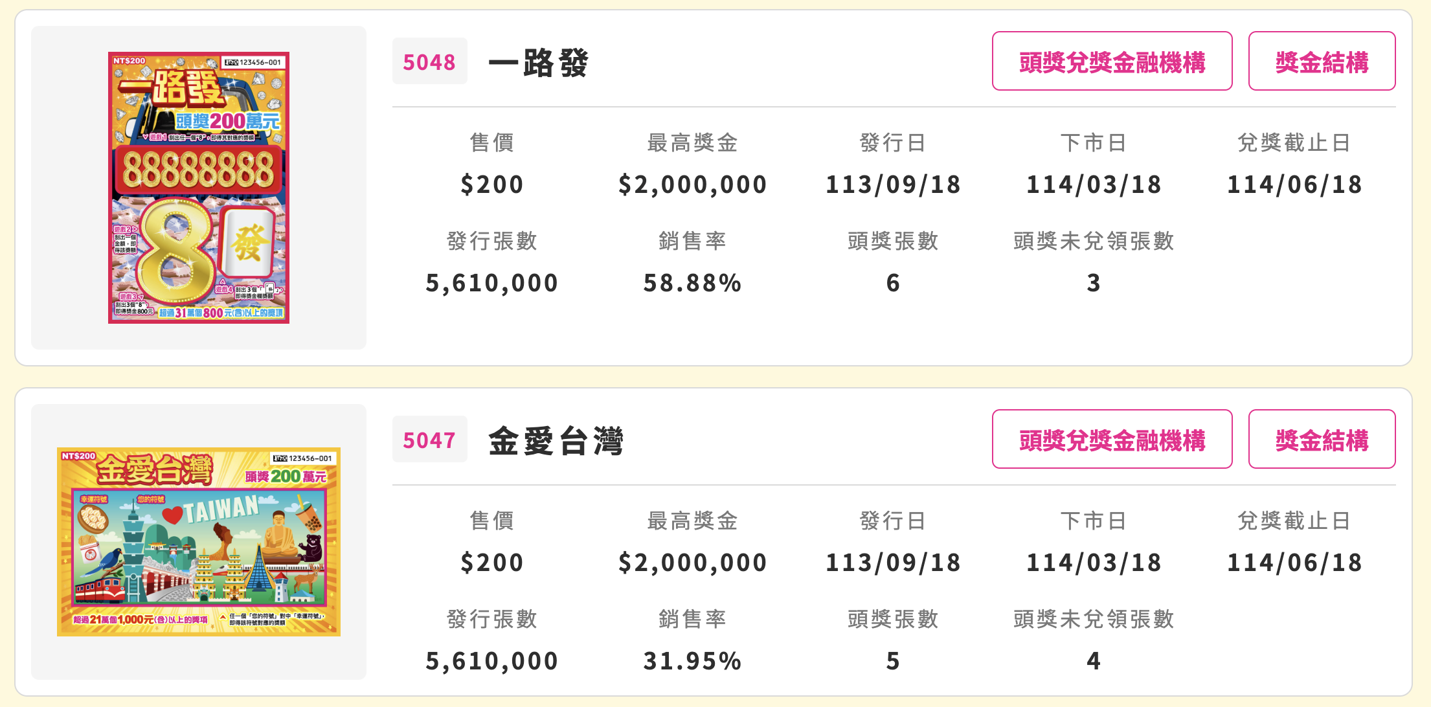1431x707 pixels.
Task: Click the 5048 game number badge
Action: (x=429, y=62)
